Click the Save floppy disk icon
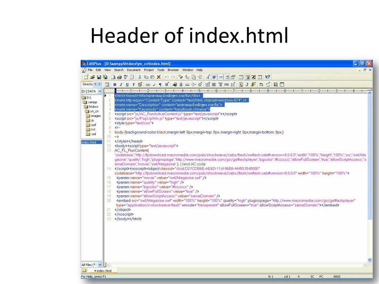Viewport: 379px width, 284px height. pyautogui.click(x=99, y=77)
